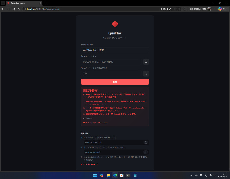
Task: Show hidden system tray icons chevron
Action: 191,175
